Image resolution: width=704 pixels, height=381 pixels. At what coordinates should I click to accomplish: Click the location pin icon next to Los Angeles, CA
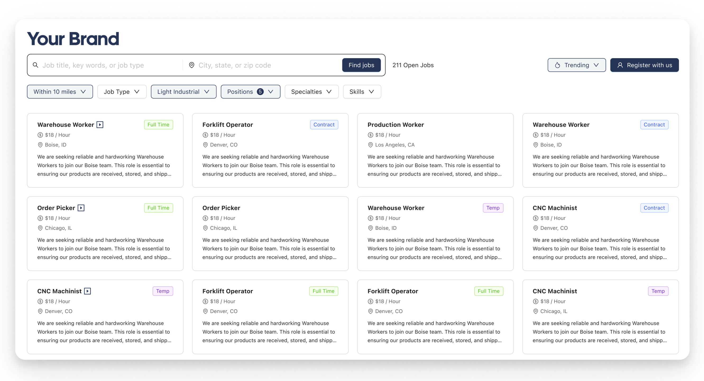[370, 145]
